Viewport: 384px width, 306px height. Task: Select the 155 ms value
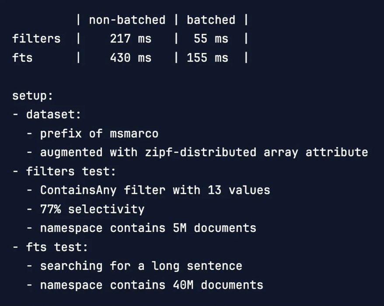coord(207,58)
